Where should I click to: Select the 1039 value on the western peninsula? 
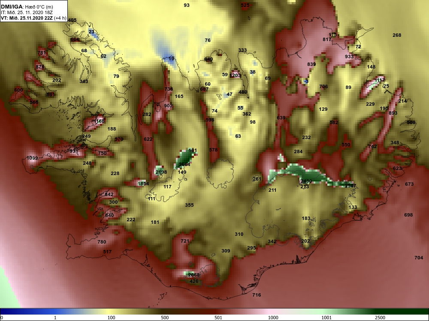pos(32,158)
